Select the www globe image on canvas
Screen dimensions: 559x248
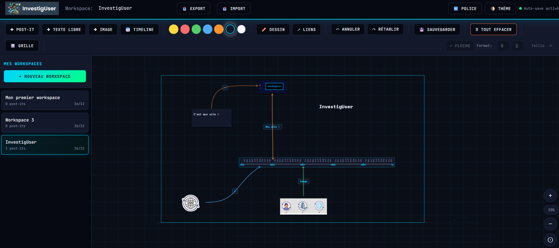(190, 203)
